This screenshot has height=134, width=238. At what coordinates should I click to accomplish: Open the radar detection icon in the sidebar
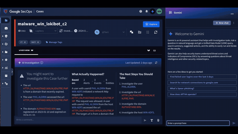(6, 44)
